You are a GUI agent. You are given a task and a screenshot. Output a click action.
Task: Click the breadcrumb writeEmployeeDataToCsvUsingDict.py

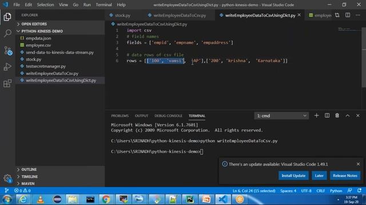tap(152, 24)
